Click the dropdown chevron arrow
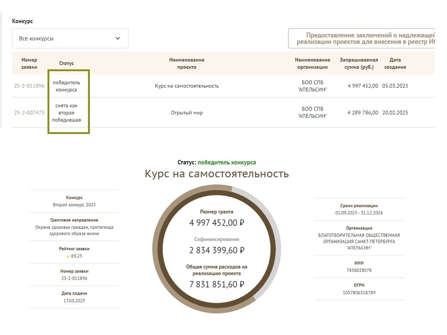 (118, 39)
